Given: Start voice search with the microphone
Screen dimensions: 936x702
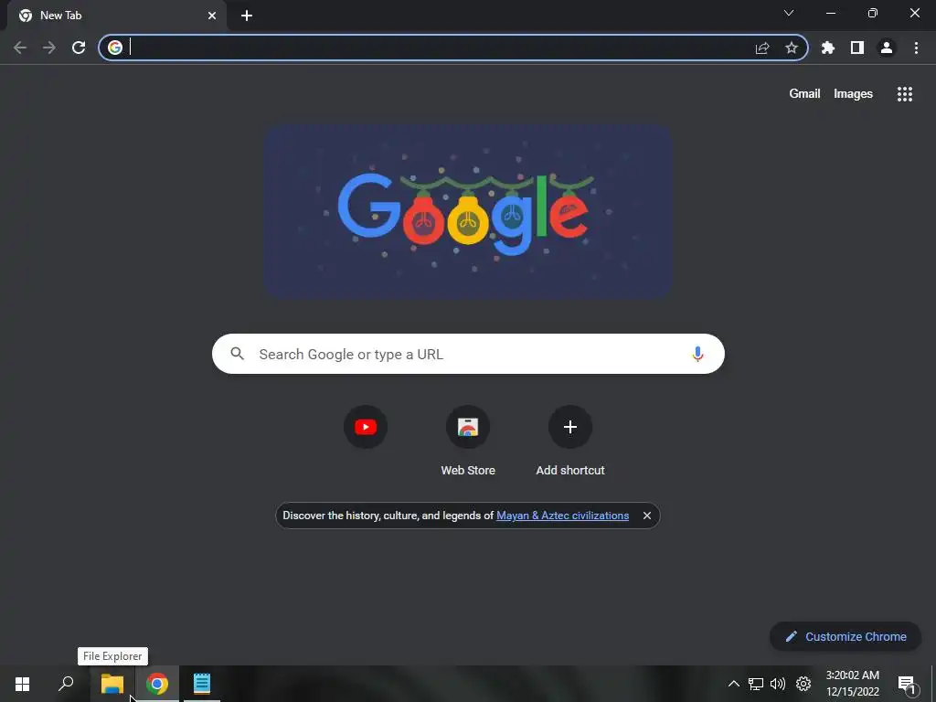Looking at the screenshot, I should click(x=697, y=354).
